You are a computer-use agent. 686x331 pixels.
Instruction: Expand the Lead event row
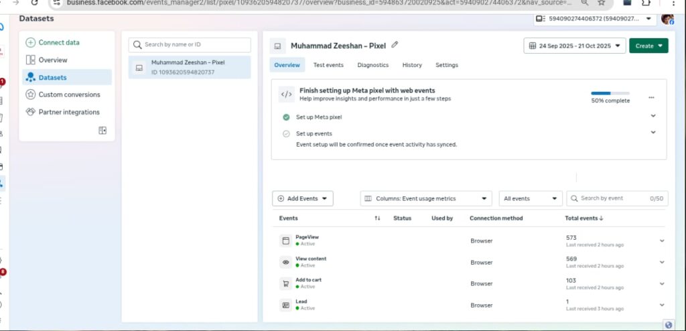(x=662, y=305)
